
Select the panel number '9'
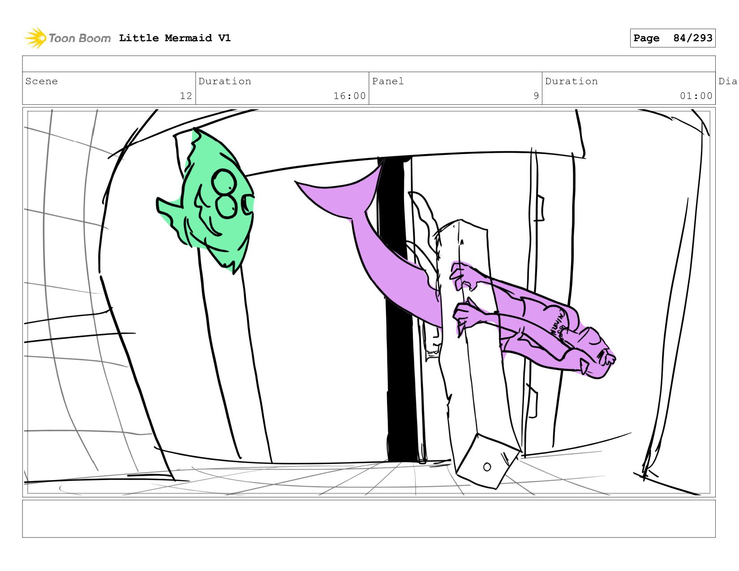coord(536,96)
